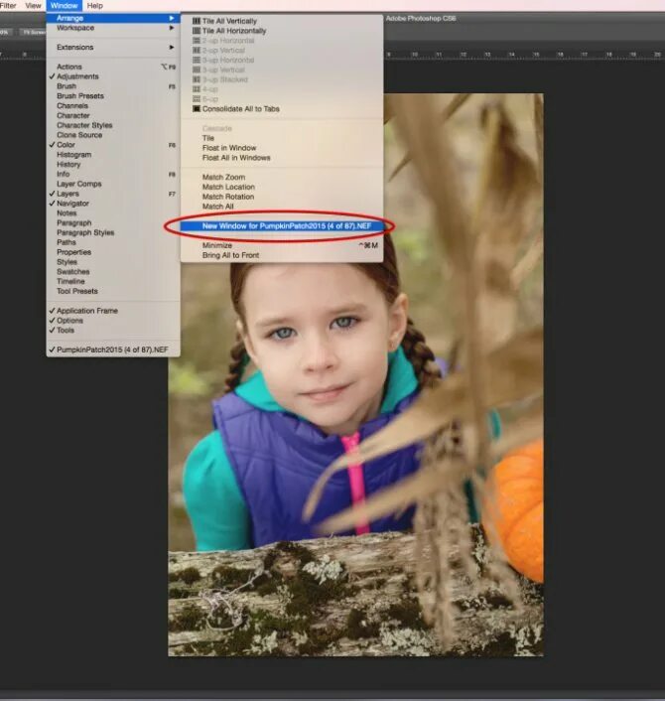
Task: Choose Minimize in Arrange submenu
Action: [x=282, y=245]
